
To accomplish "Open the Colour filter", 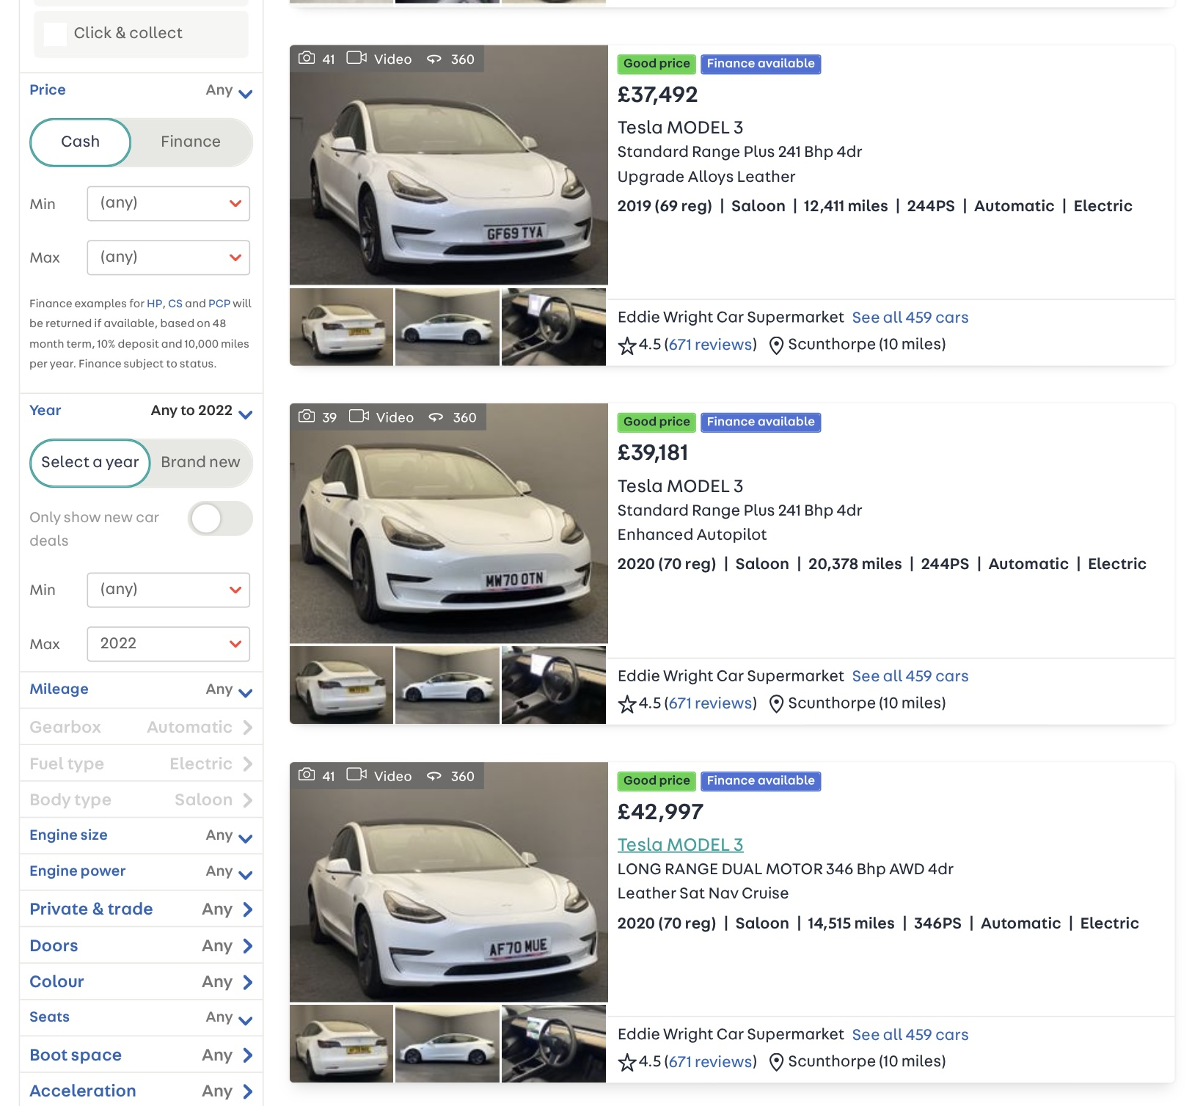I will click(x=141, y=982).
